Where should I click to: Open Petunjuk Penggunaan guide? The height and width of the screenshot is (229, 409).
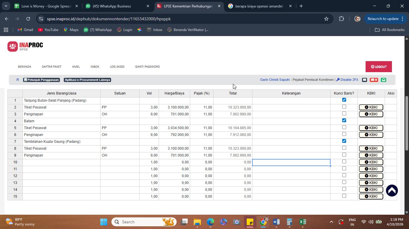click(41, 80)
